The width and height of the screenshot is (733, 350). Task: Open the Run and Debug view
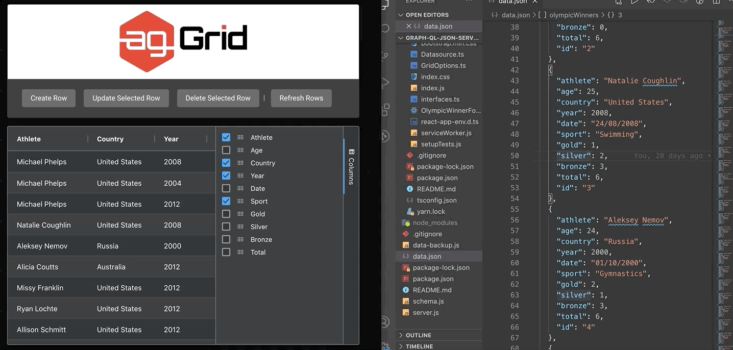[x=386, y=82]
